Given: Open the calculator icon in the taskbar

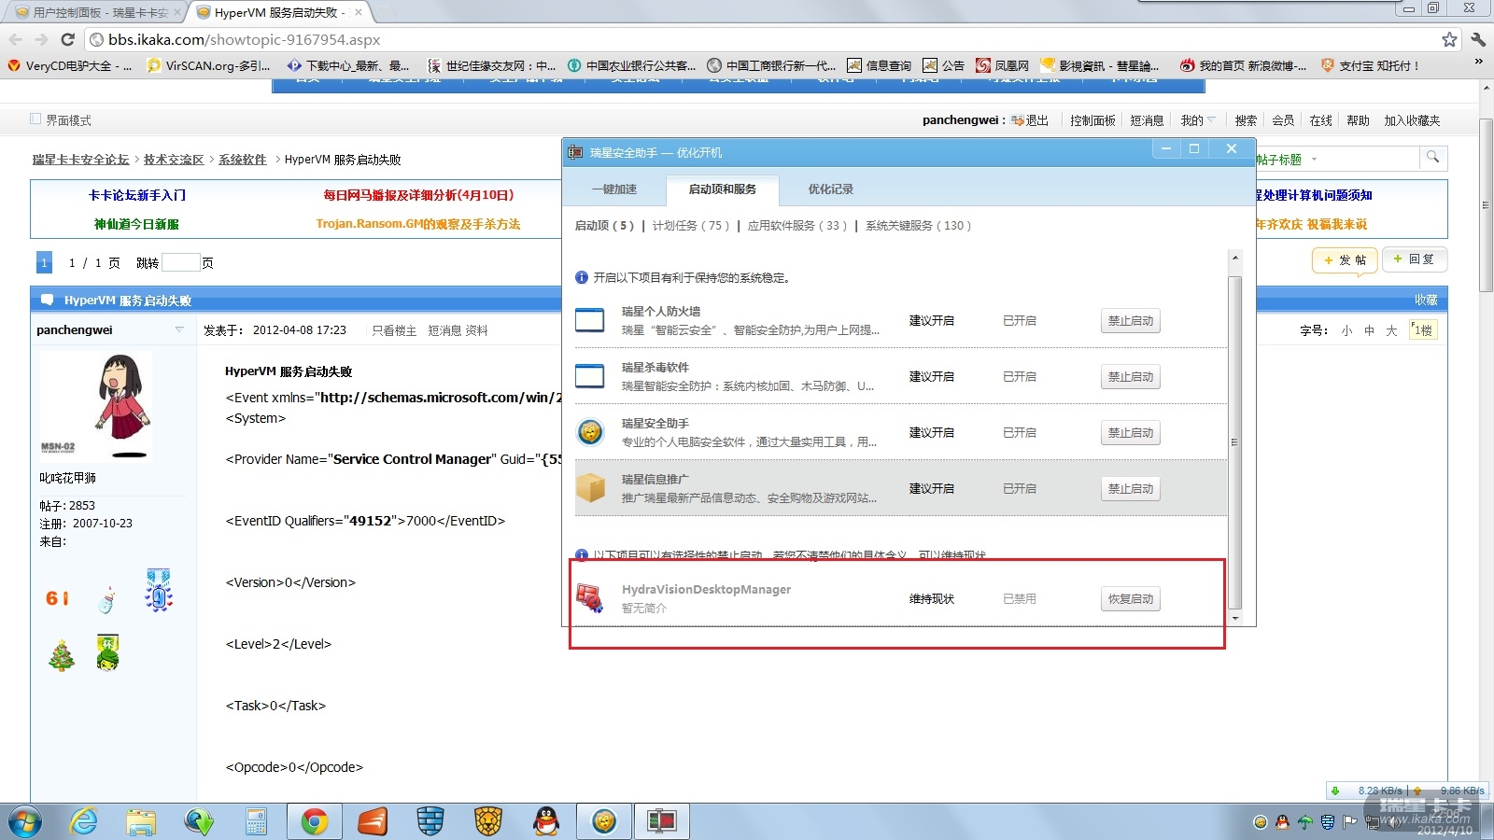Looking at the screenshot, I should click(x=256, y=821).
